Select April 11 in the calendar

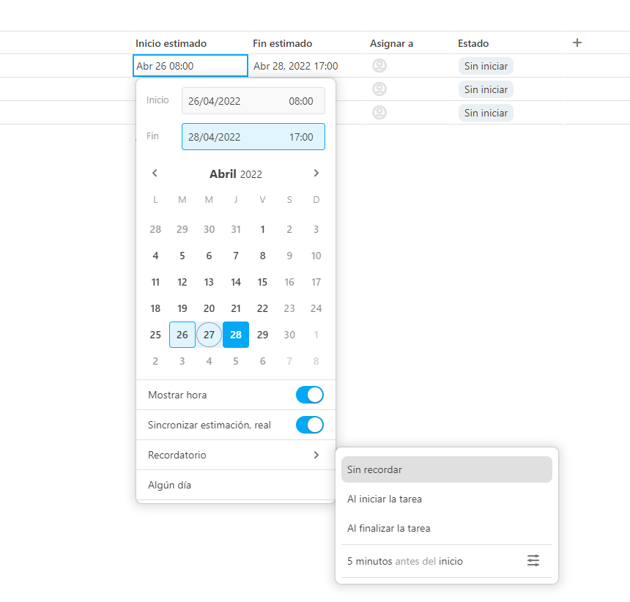155,282
